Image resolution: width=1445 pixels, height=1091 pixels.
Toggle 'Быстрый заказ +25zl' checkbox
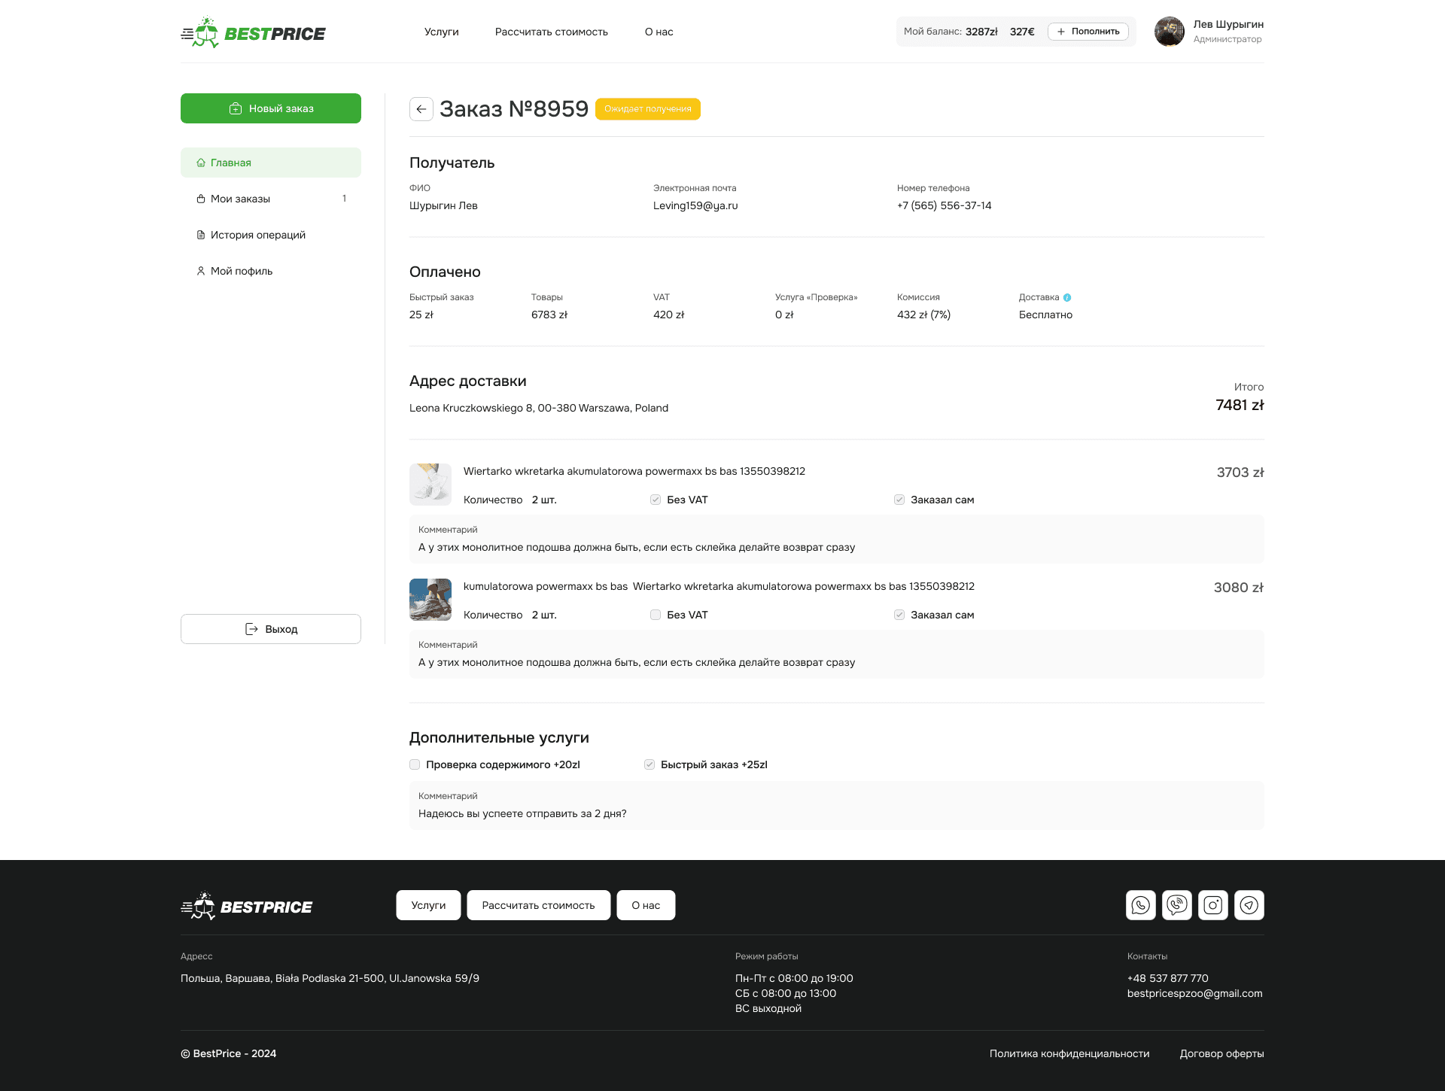coord(649,764)
